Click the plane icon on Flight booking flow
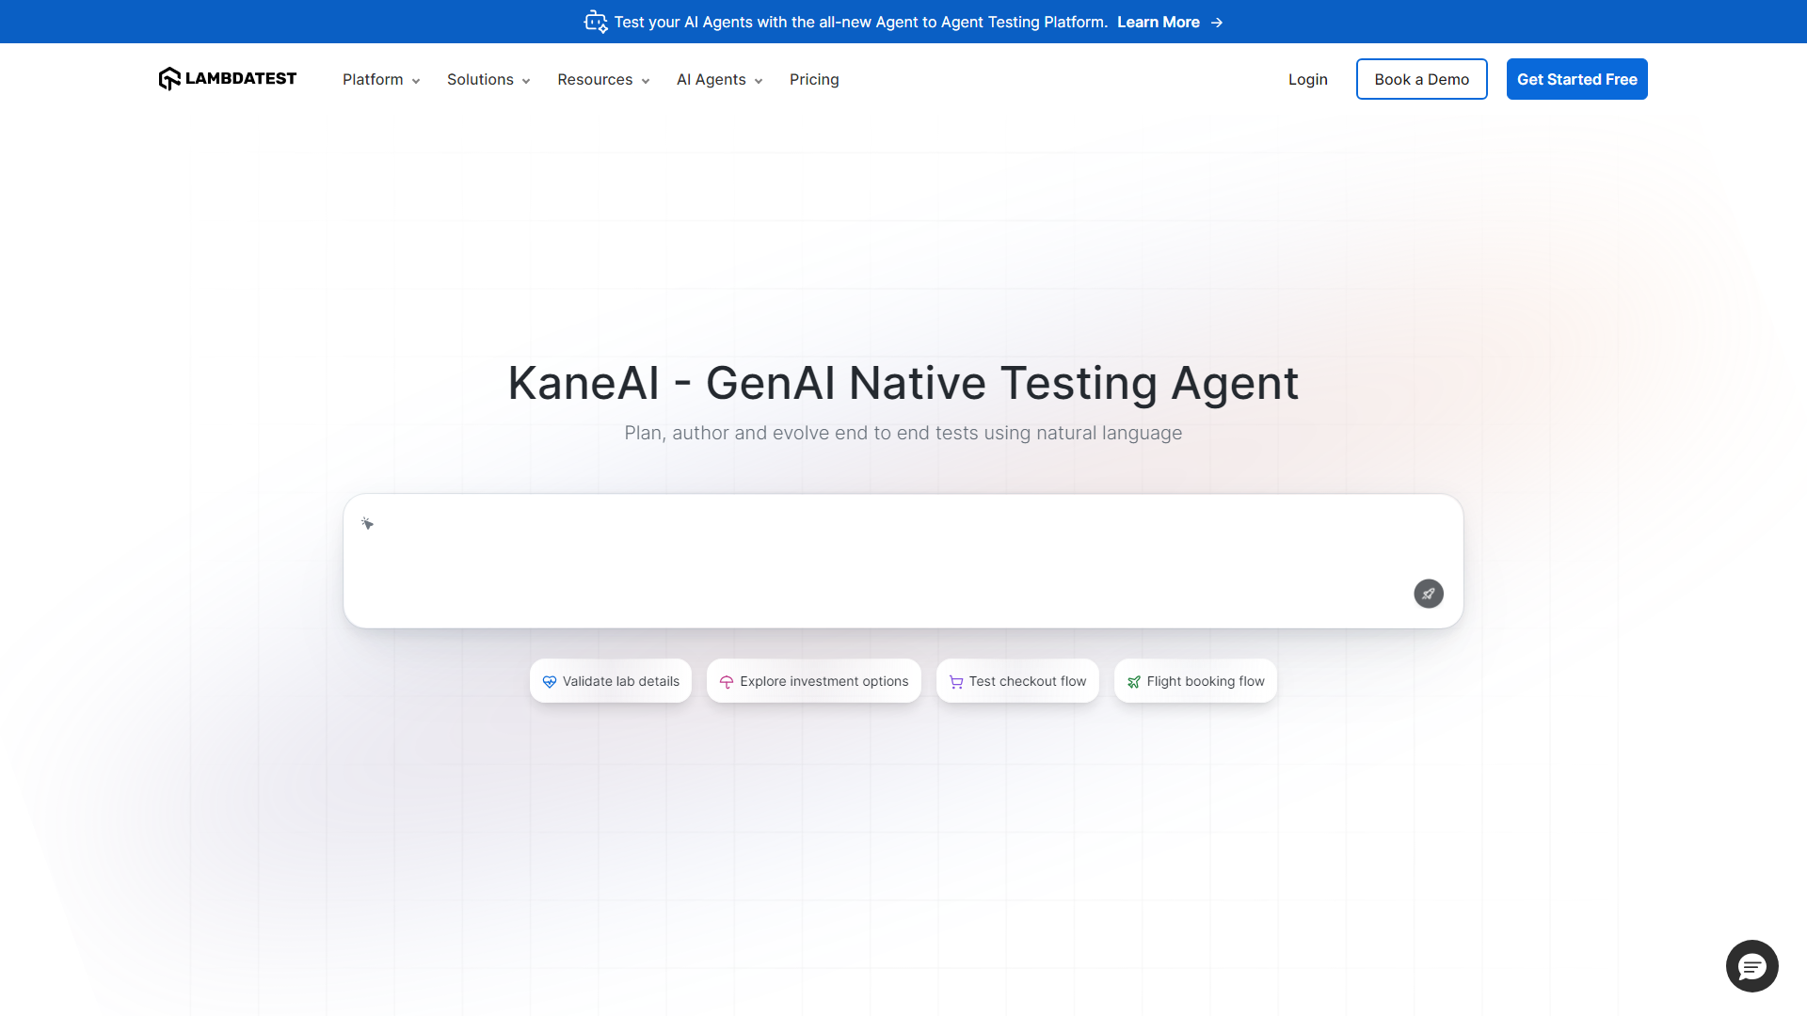 tap(1134, 682)
